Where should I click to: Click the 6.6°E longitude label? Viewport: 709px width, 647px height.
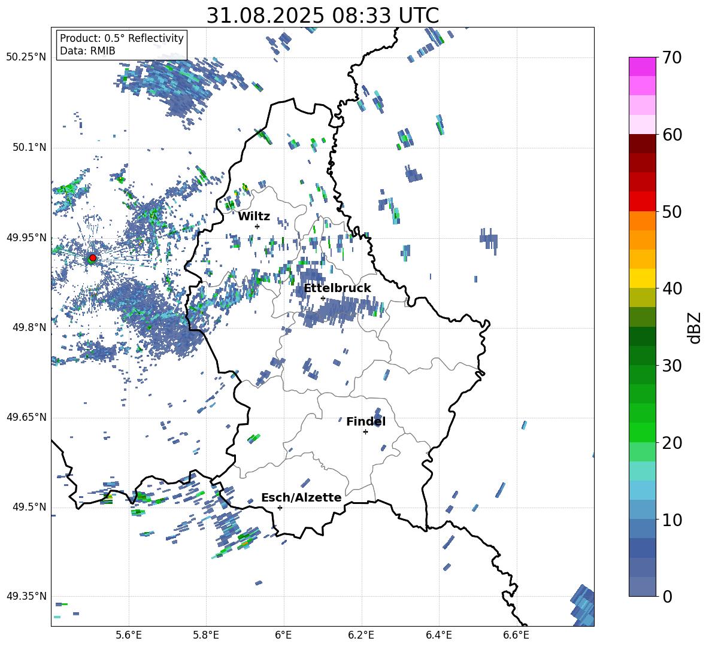(516, 635)
